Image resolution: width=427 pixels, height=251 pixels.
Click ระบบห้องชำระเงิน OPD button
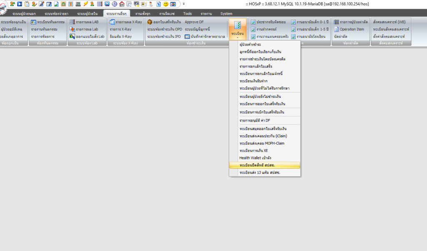point(164,29)
